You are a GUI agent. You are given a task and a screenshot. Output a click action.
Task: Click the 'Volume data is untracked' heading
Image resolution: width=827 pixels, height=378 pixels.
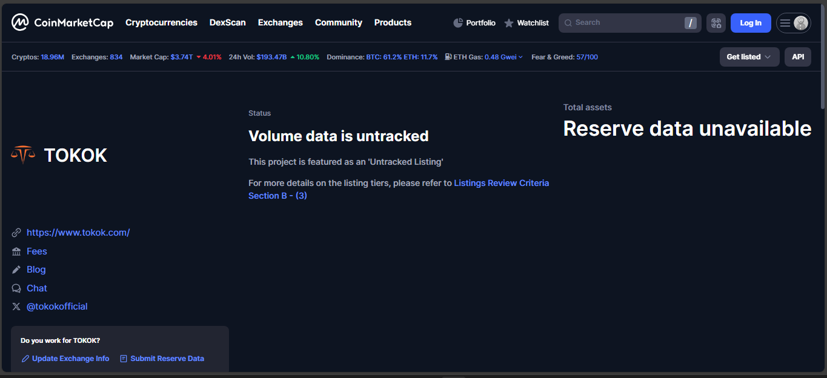pyautogui.click(x=339, y=136)
